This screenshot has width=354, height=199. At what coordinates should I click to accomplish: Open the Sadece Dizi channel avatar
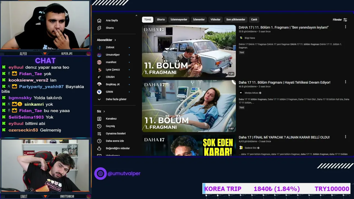[241, 148]
